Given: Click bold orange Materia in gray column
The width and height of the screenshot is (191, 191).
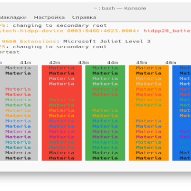Looking at the screenshot, I should pos(18,116).
